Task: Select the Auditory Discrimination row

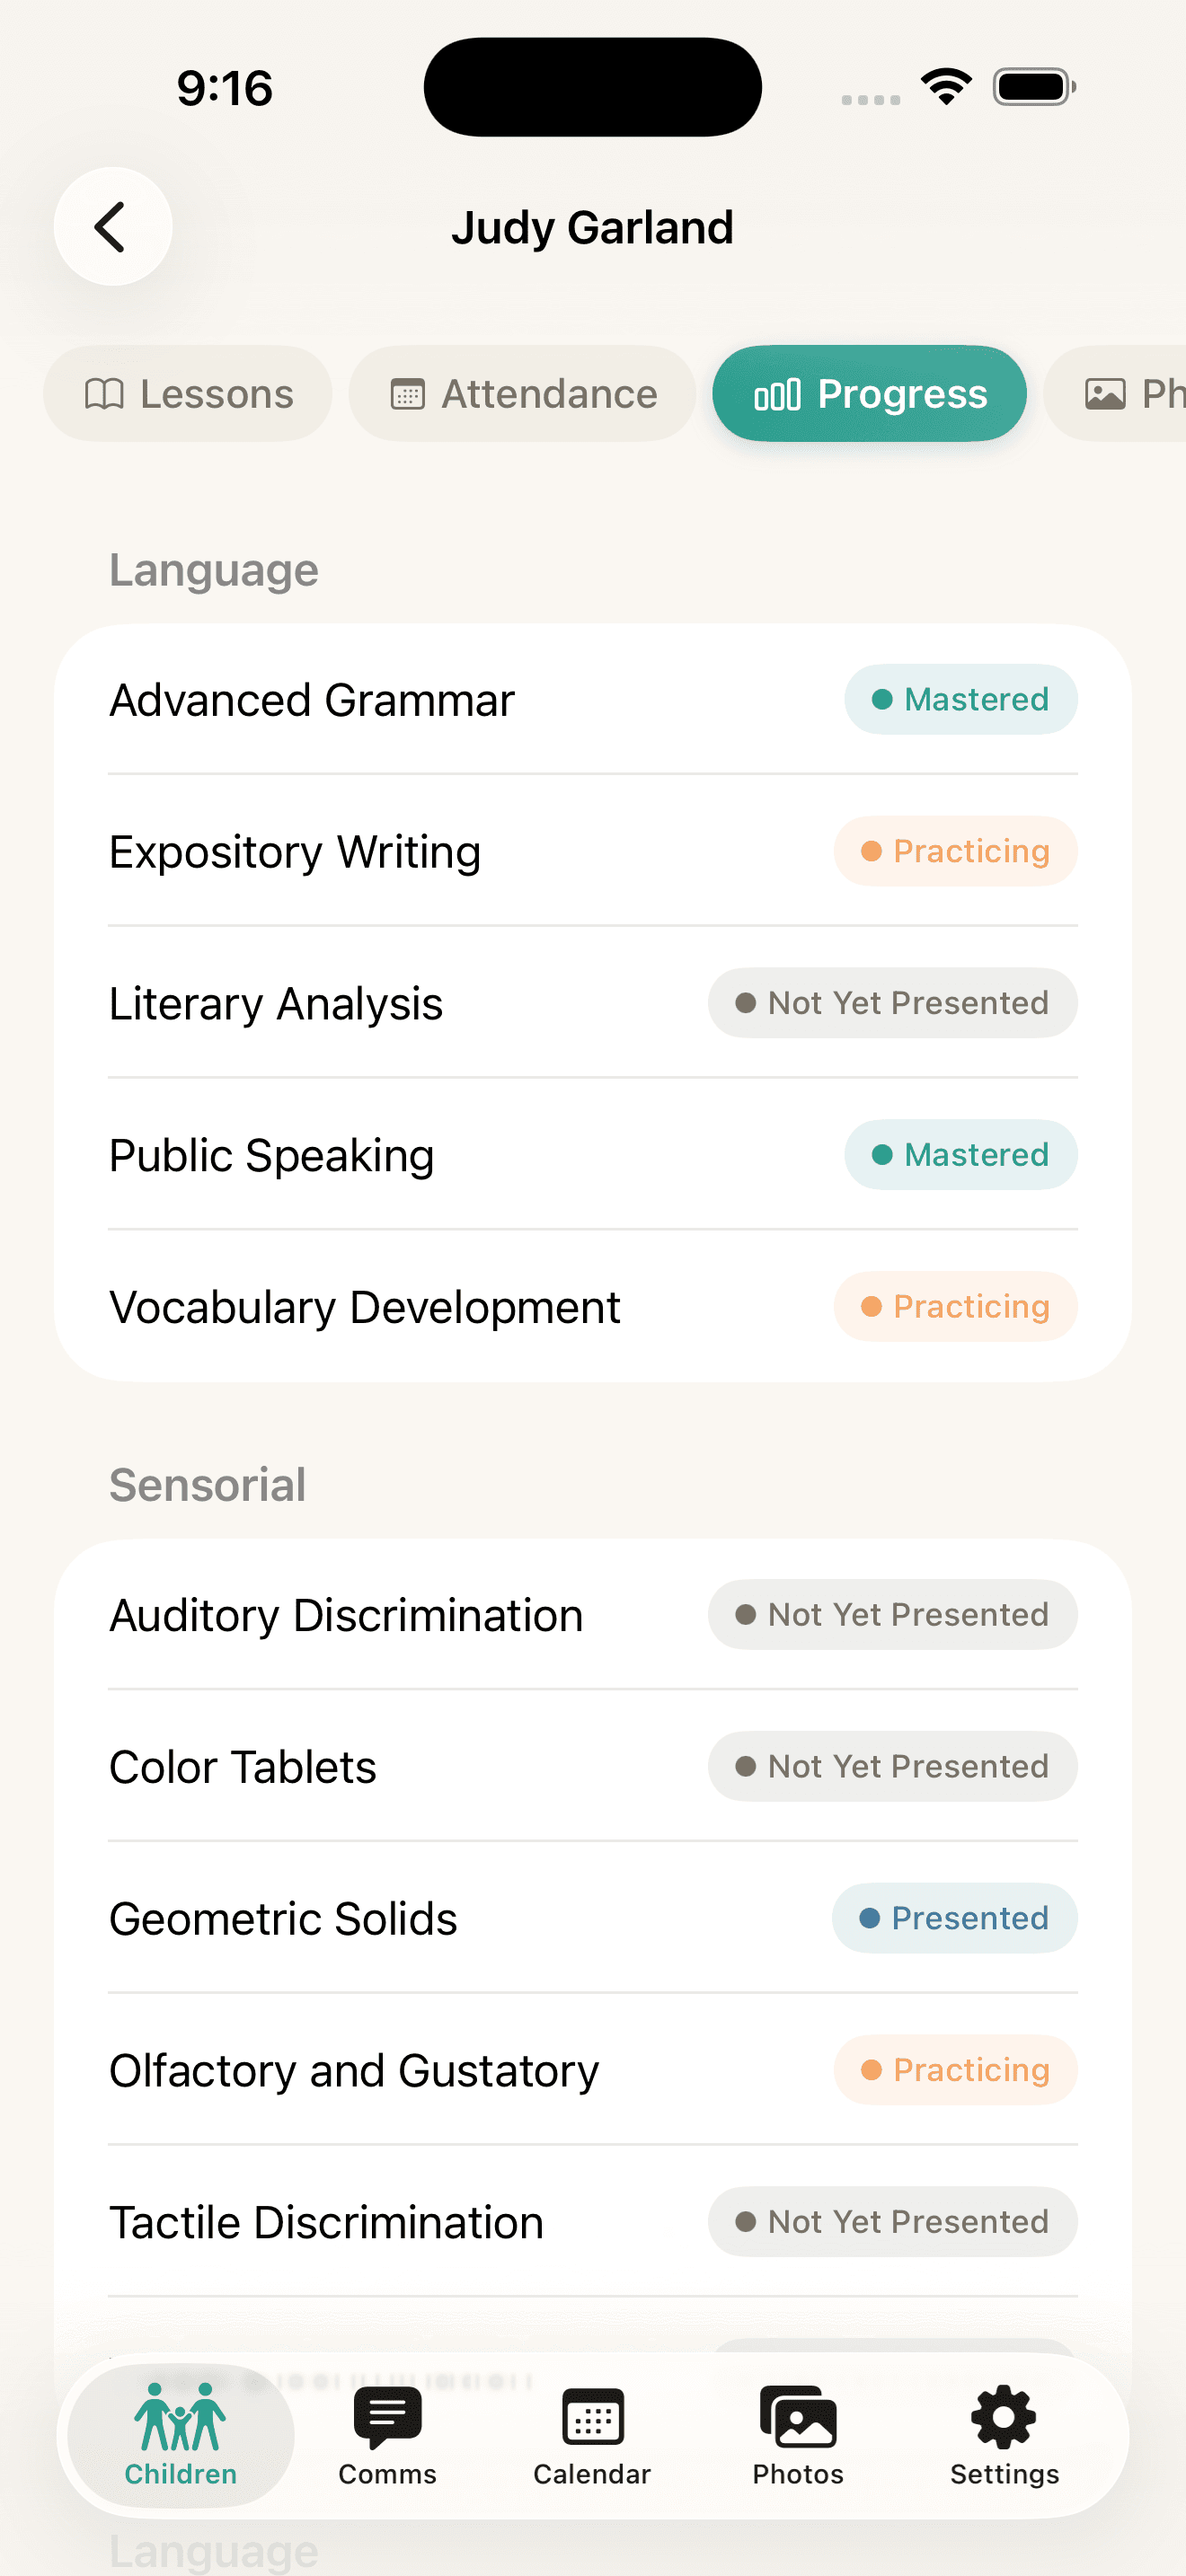Action: pos(593,1615)
